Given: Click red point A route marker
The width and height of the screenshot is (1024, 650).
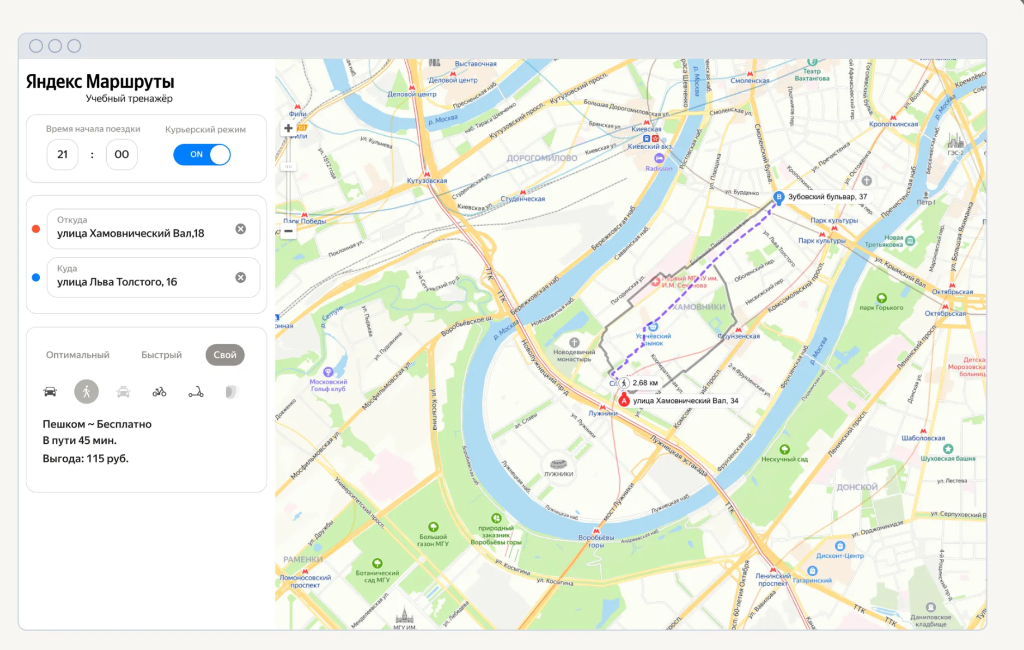Looking at the screenshot, I should [x=624, y=400].
